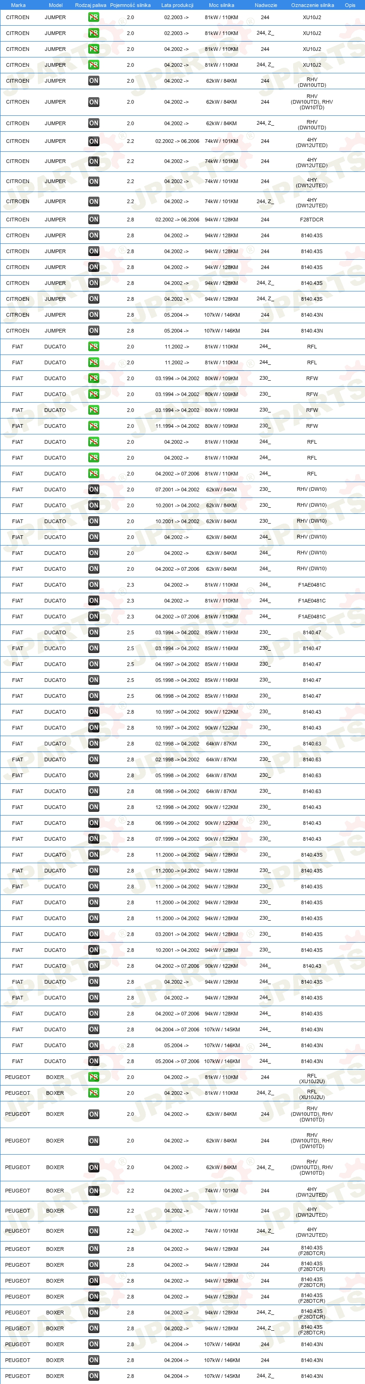Image resolution: width=365 pixels, height=1384 pixels.
Task: Select the Lata produkcji column header
Action: (177, 6)
